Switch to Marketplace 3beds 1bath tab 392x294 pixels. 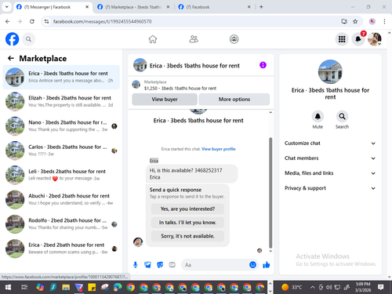pyautogui.click(x=133, y=7)
